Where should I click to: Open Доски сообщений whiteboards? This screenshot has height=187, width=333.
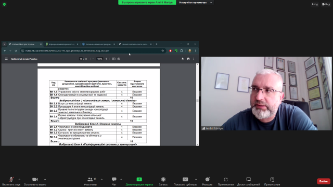[249, 181]
